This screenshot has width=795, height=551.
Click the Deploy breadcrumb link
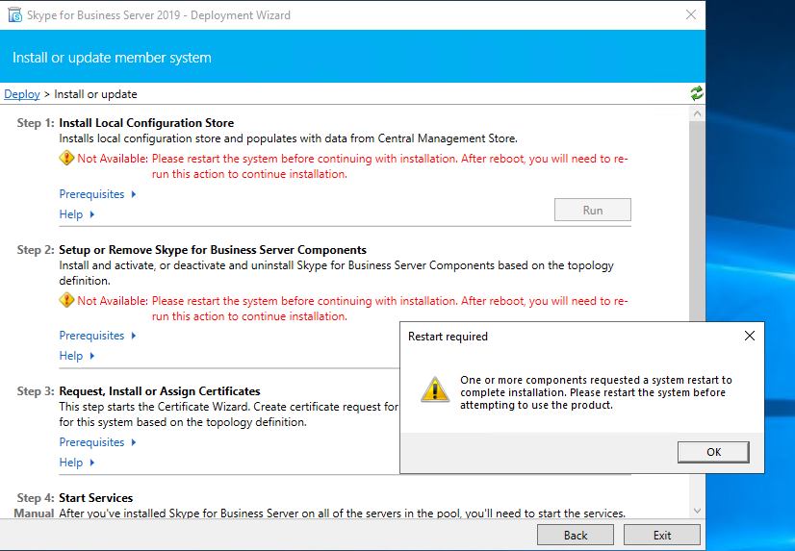pyautogui.click(x=22, y=94)
